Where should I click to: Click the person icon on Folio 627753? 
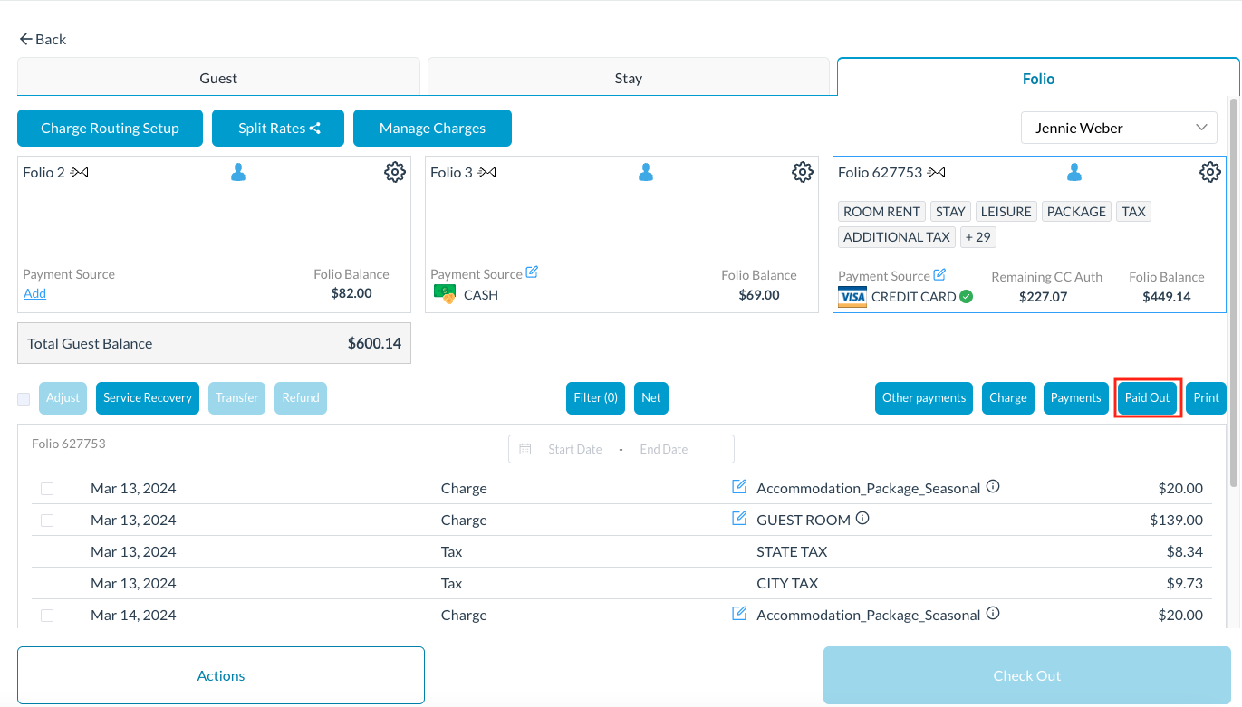click(1074, 172)
